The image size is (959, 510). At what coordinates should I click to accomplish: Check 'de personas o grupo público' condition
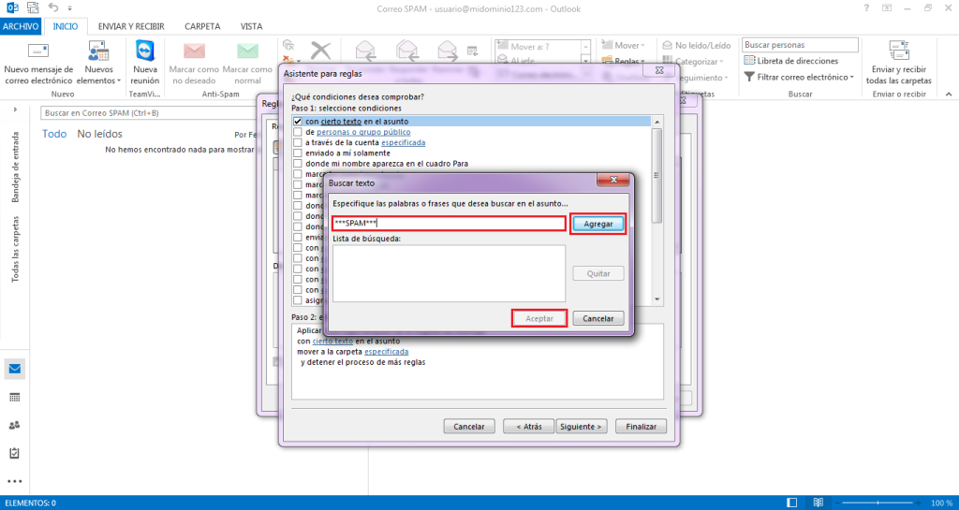(x=298, y=132)
